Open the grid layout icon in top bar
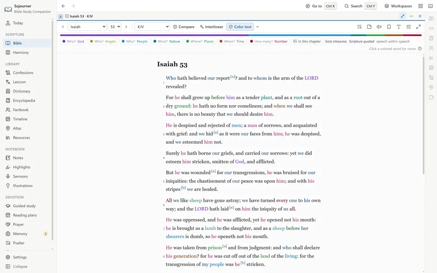Viewport: 437px width, 273px height. pyautogui.click(x=420, y=6)
